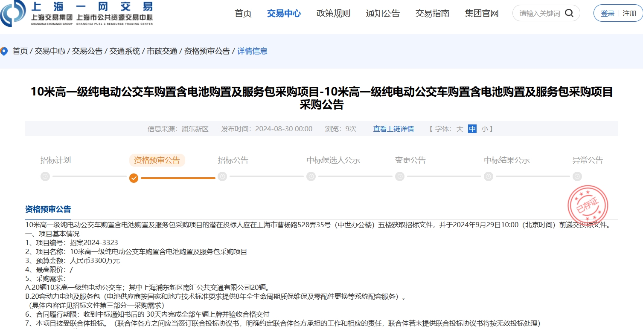This screenshot has height=329, width=643.
Task: Click the search magnifier icon
Action: [569, 13]
